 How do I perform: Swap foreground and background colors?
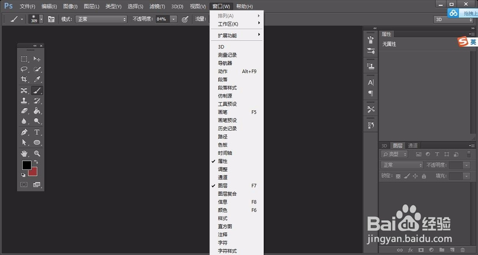tap(36, 162)
